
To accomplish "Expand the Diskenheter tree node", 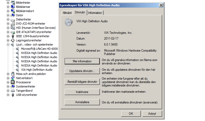I will point(8,19).
